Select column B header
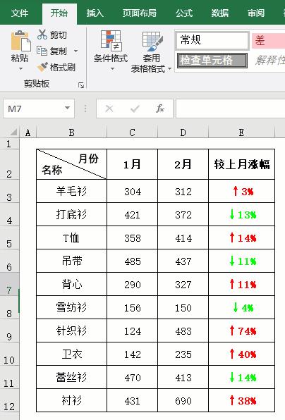This screenshot has width=285, height=420. coord(71,132)
